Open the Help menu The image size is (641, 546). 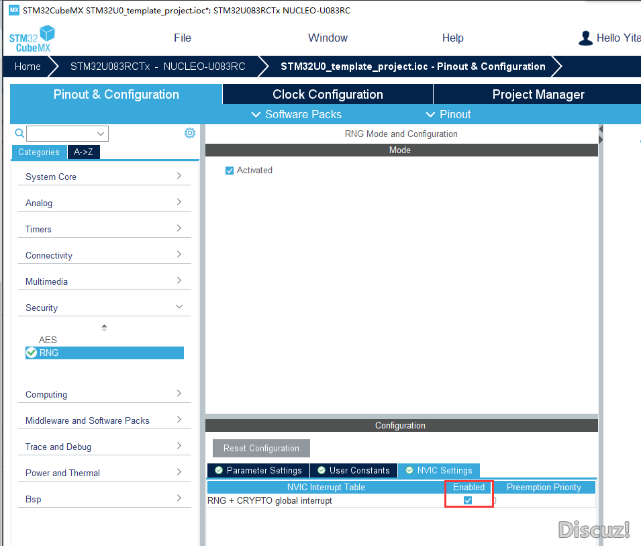point(452,38)
